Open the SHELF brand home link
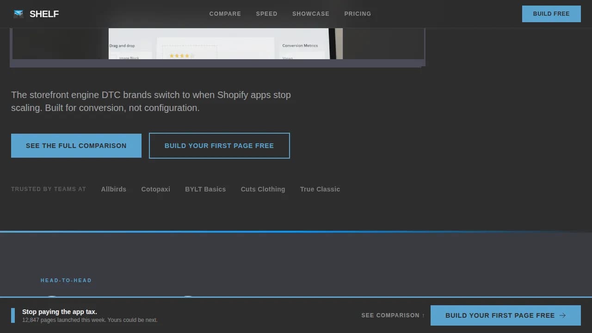Image resolution: width=592 pixels, height=333 pixels. [x=36, y=14]
